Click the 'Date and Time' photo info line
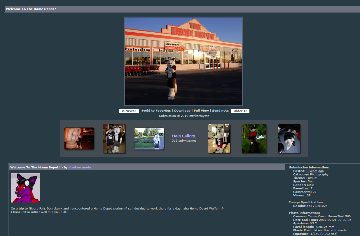This screenshot has height=236, width=360. tap(322, 220)
